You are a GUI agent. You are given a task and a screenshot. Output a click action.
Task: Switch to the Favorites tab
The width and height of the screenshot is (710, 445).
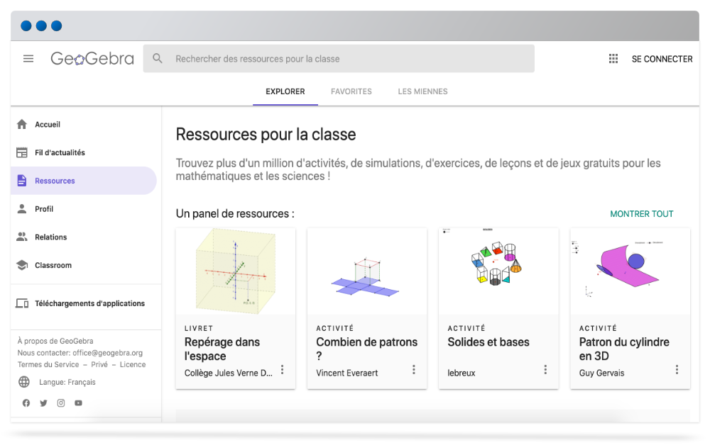[x=351, y=91]
